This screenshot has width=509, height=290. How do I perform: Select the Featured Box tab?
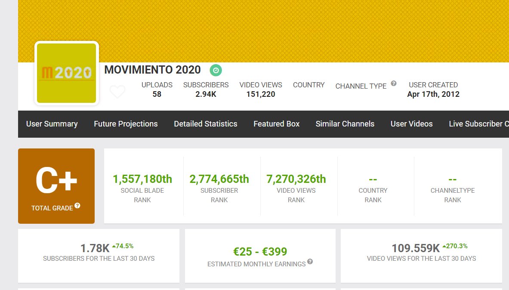[x=277, y=124]
